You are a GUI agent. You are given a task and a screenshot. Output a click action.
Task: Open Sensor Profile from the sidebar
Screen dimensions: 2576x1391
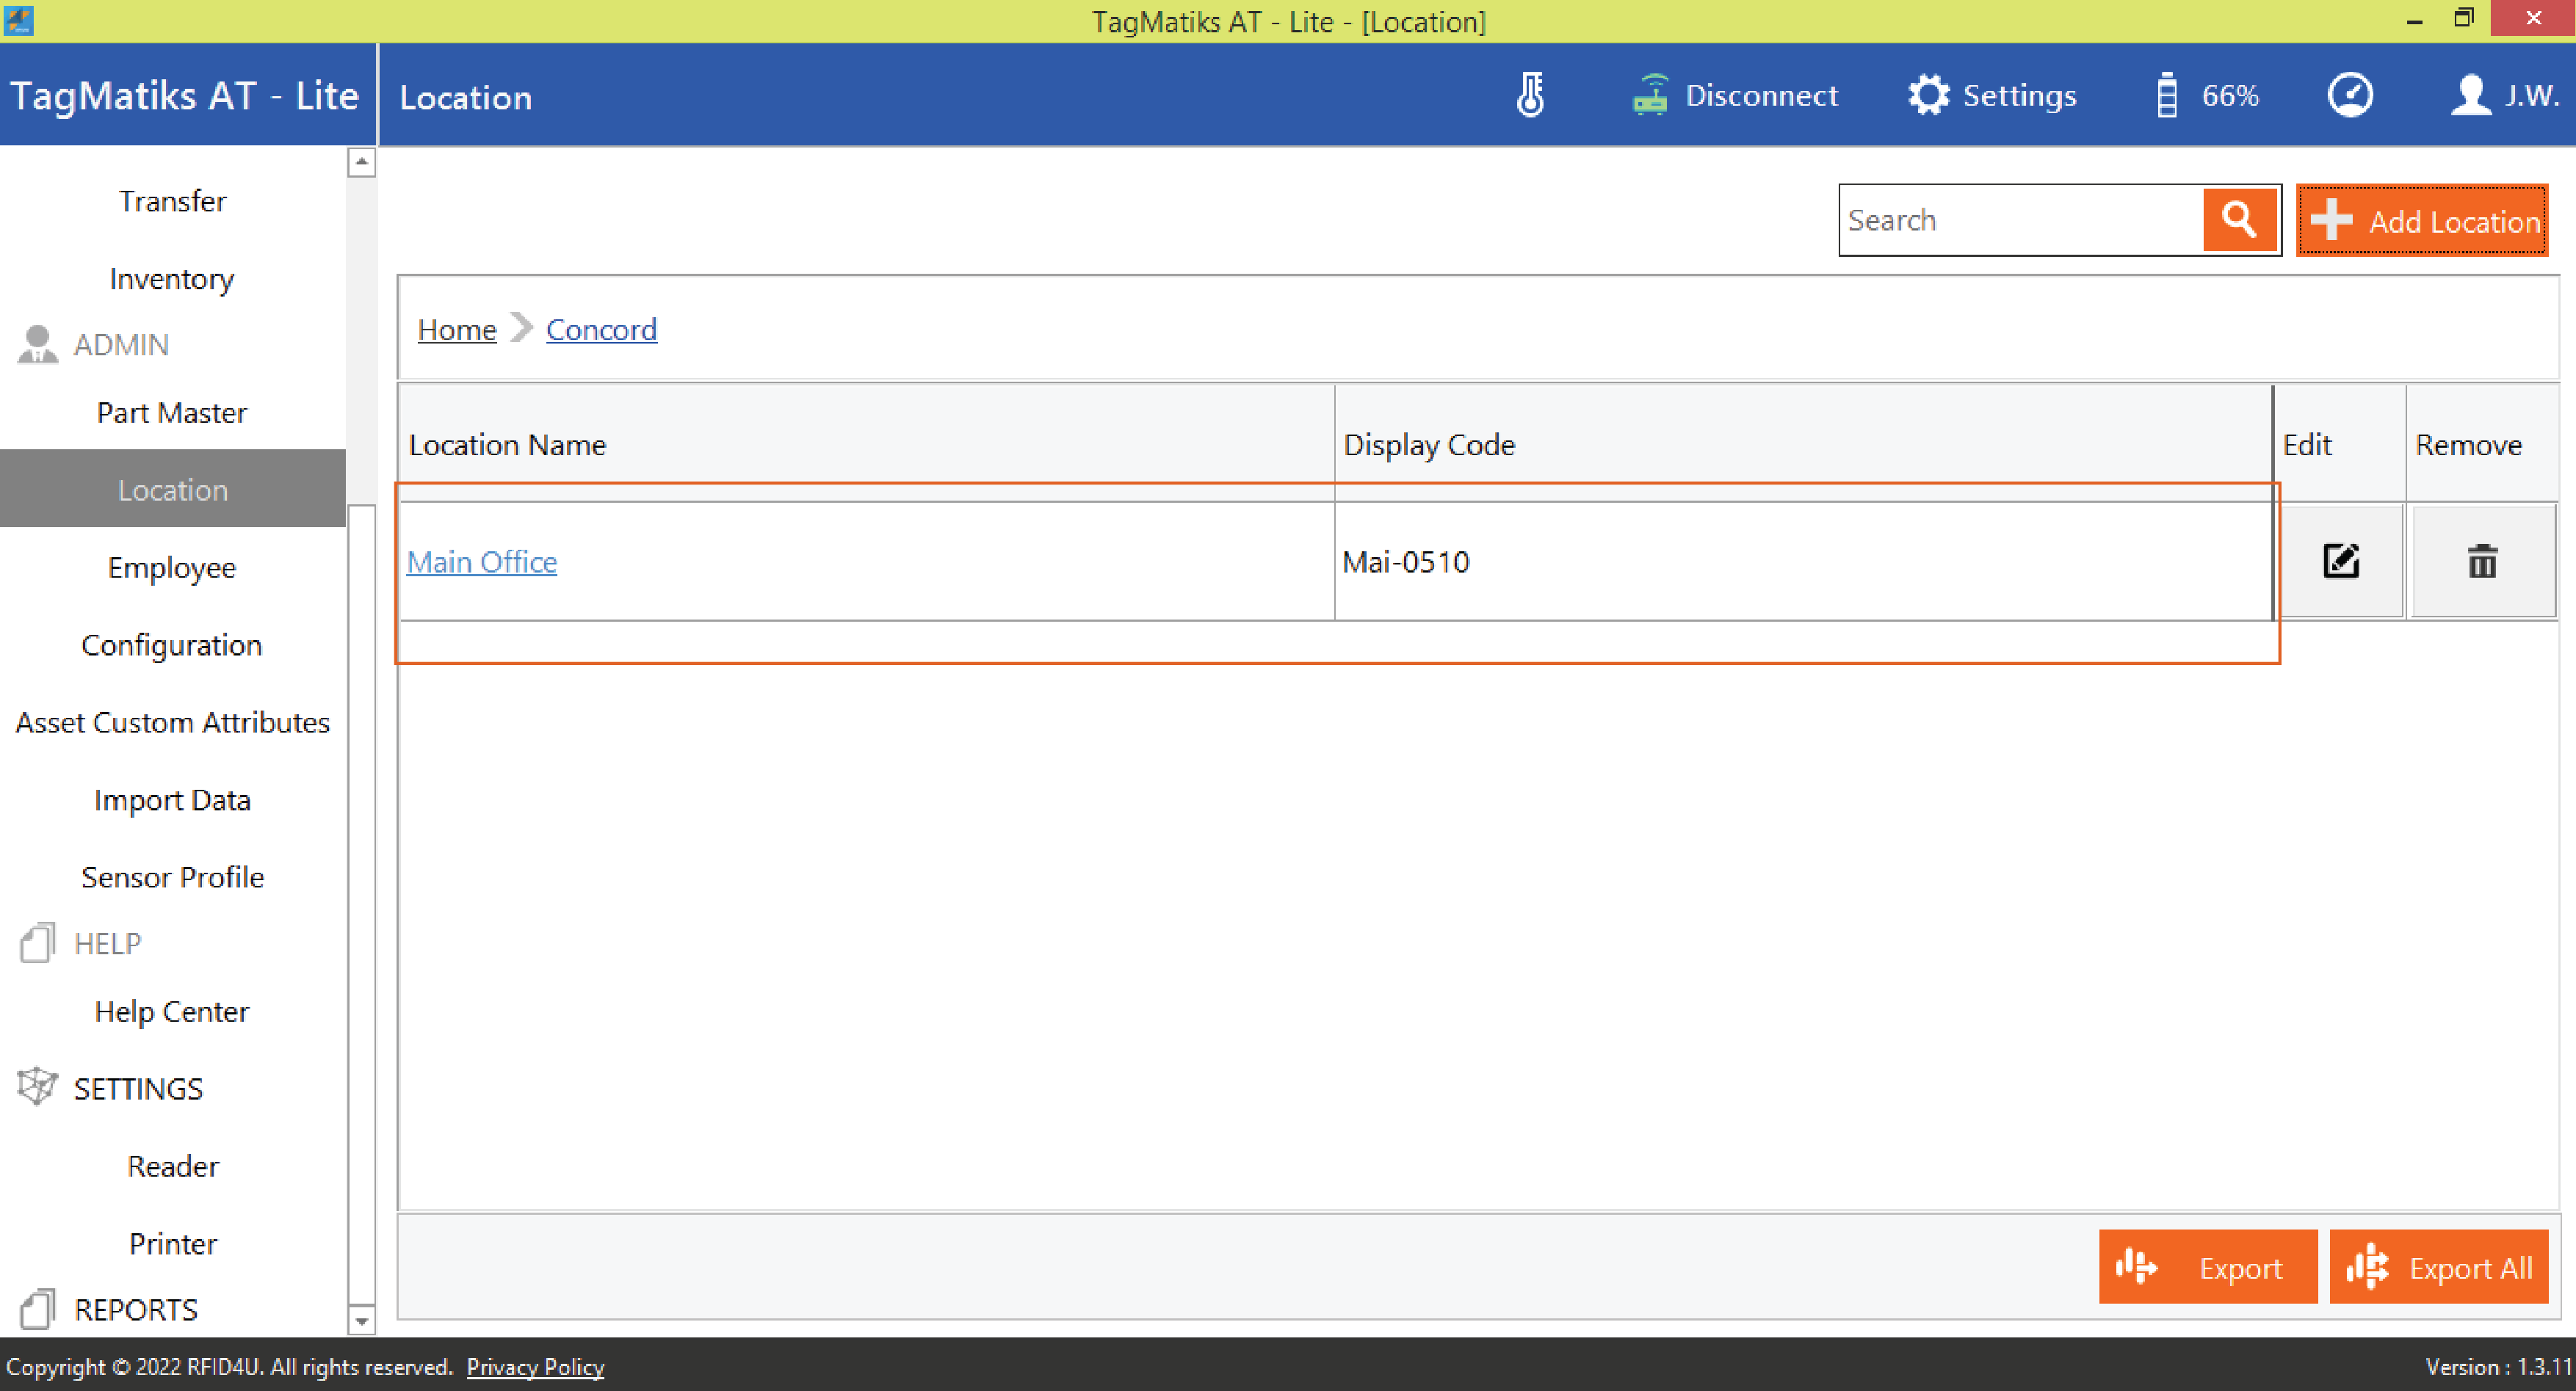tap(172, 876)
